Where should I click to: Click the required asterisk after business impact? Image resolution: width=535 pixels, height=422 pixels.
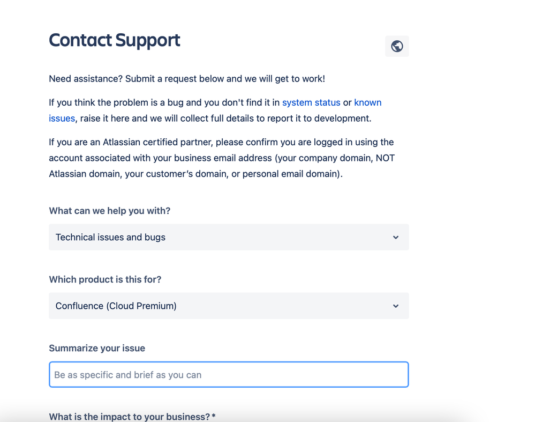(214, 416)
